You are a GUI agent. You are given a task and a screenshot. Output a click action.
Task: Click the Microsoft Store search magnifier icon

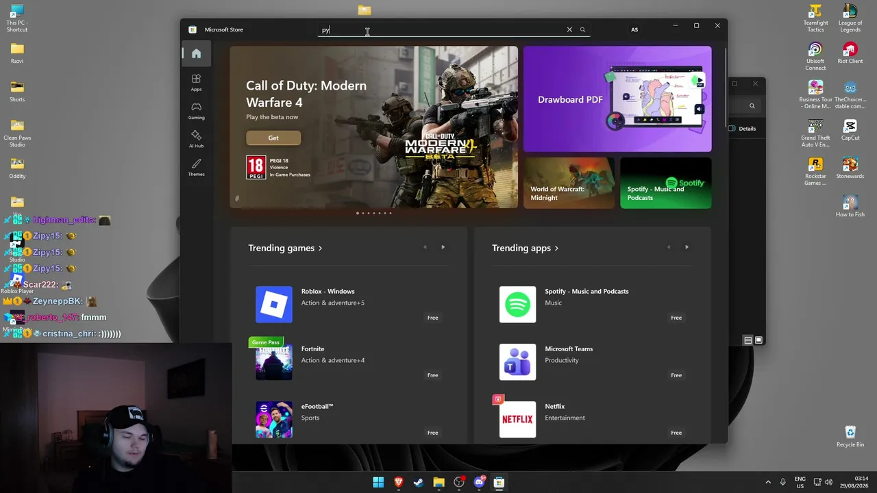tap(583, 29)
